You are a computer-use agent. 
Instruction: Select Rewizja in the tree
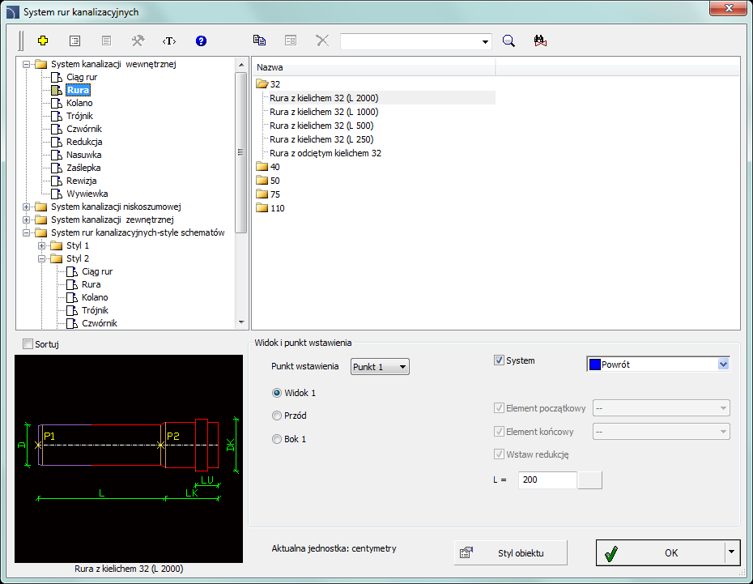(81, 181)
